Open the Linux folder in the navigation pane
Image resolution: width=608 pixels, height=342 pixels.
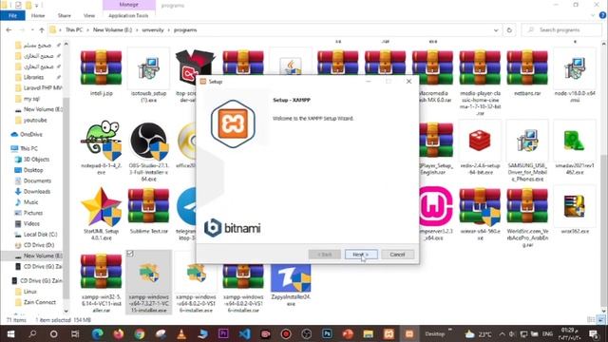pyautogui.click(x=29, y=292)
